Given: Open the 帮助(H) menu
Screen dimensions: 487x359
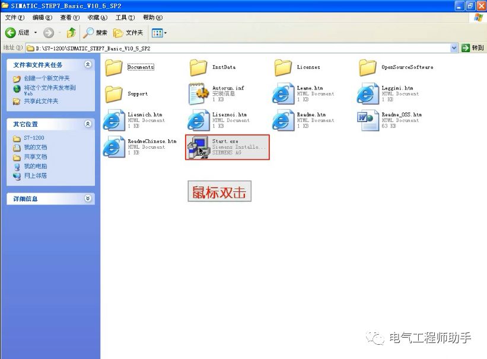Looking at the screenshot, I should click(x=153, y=18).
